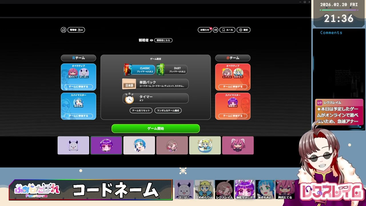The width and height of the screenshot is (366, 206).
Task: Click the オペラティブ label in blue team
Action: tap(78, 66)
